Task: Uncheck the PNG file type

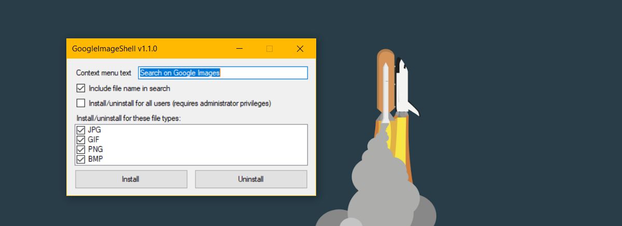Action: (81, 150)
